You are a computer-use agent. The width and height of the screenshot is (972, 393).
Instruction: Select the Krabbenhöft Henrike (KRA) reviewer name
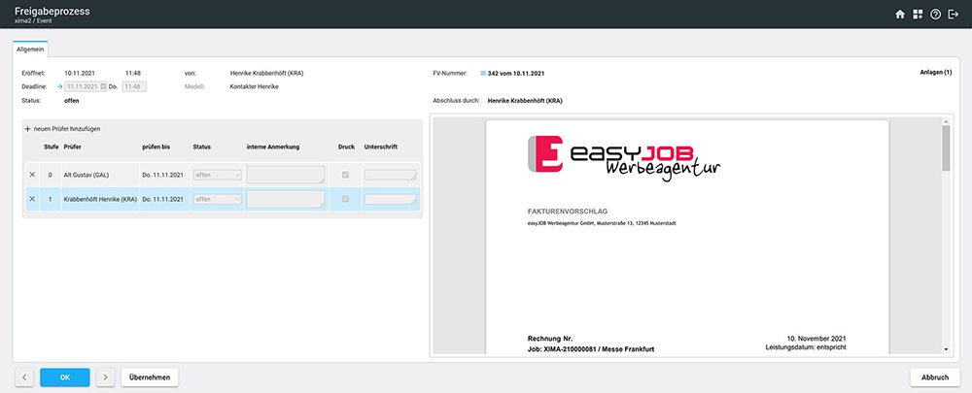(x=100, y=199)
